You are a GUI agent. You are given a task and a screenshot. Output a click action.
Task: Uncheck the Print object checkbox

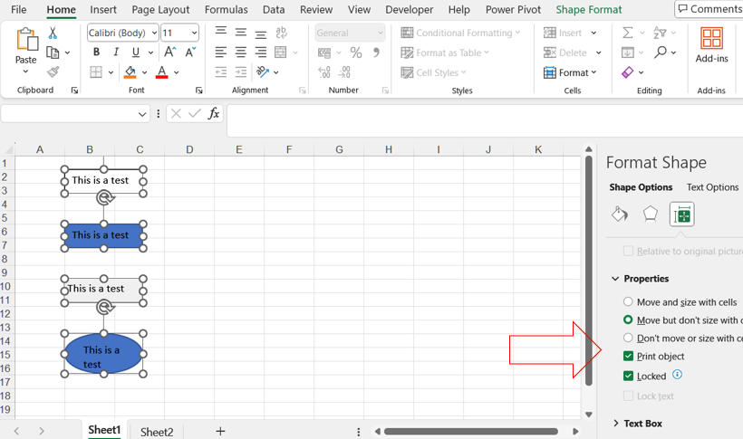point(628,357)
